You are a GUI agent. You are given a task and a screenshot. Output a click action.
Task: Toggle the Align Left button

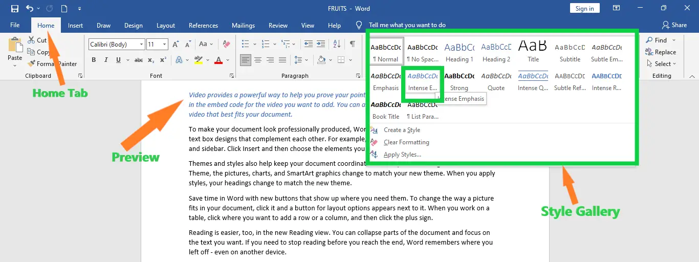pos(246,60)
